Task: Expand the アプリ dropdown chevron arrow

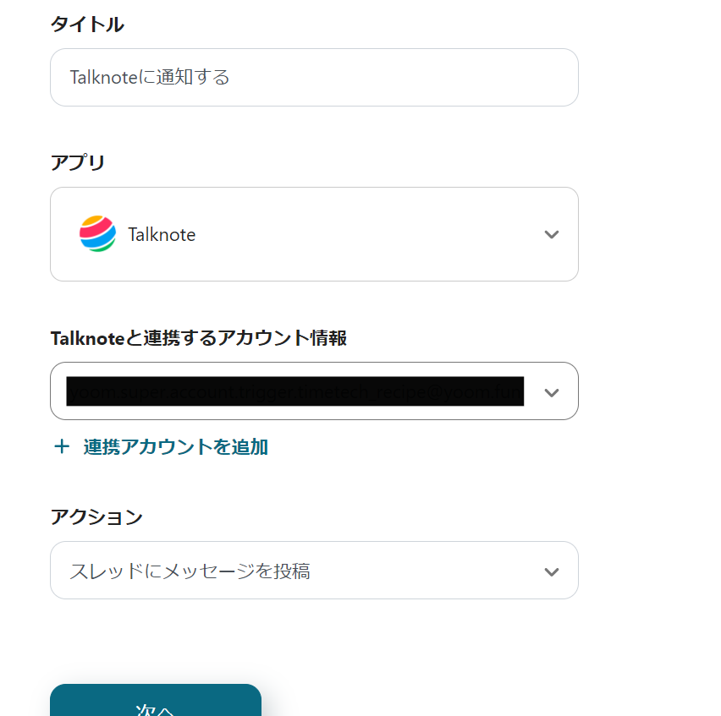Action: point(551,234)
